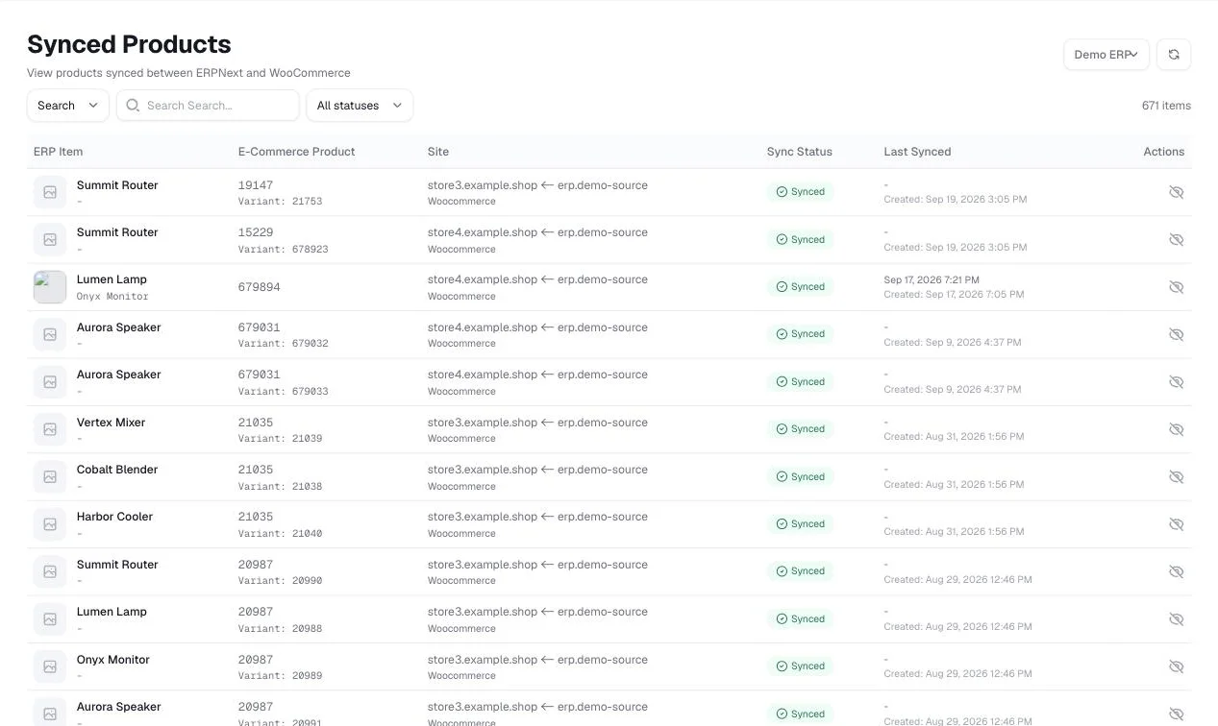1218x726 pixels.
Task: Focus the Search text input field
Action: click(x=208, y=106)
